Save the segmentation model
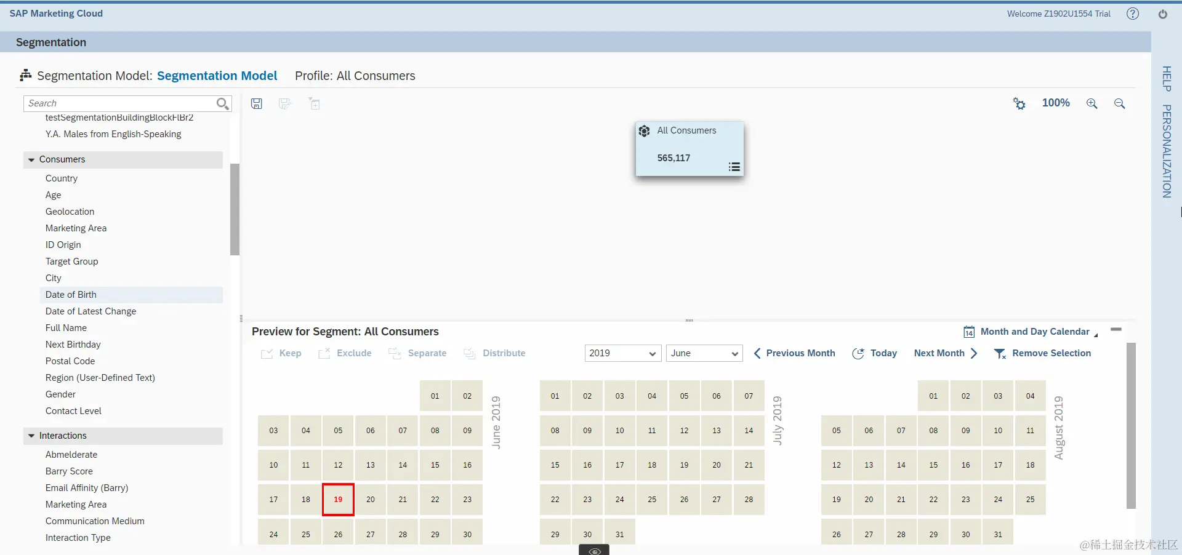Image resolution: width=1182 pixels, height=555 pixels. click(257, 103)
